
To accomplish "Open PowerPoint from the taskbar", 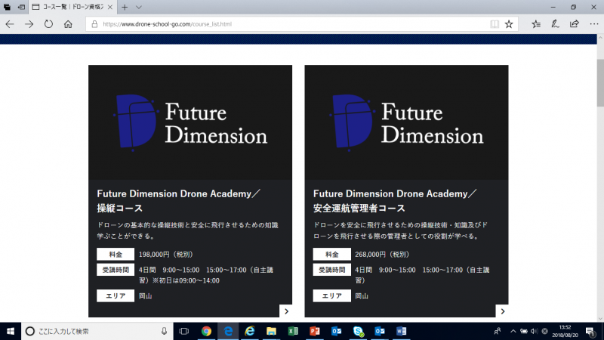I will coord(315,331).
